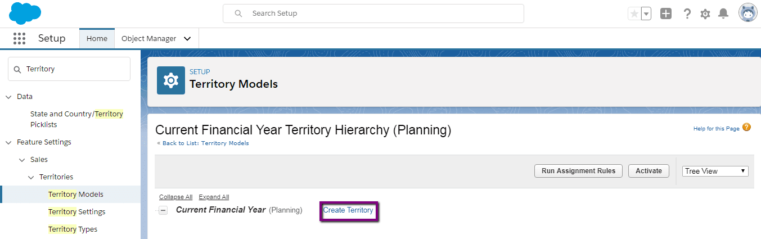
Task: Open the user profile avatar
Action: 748,13
